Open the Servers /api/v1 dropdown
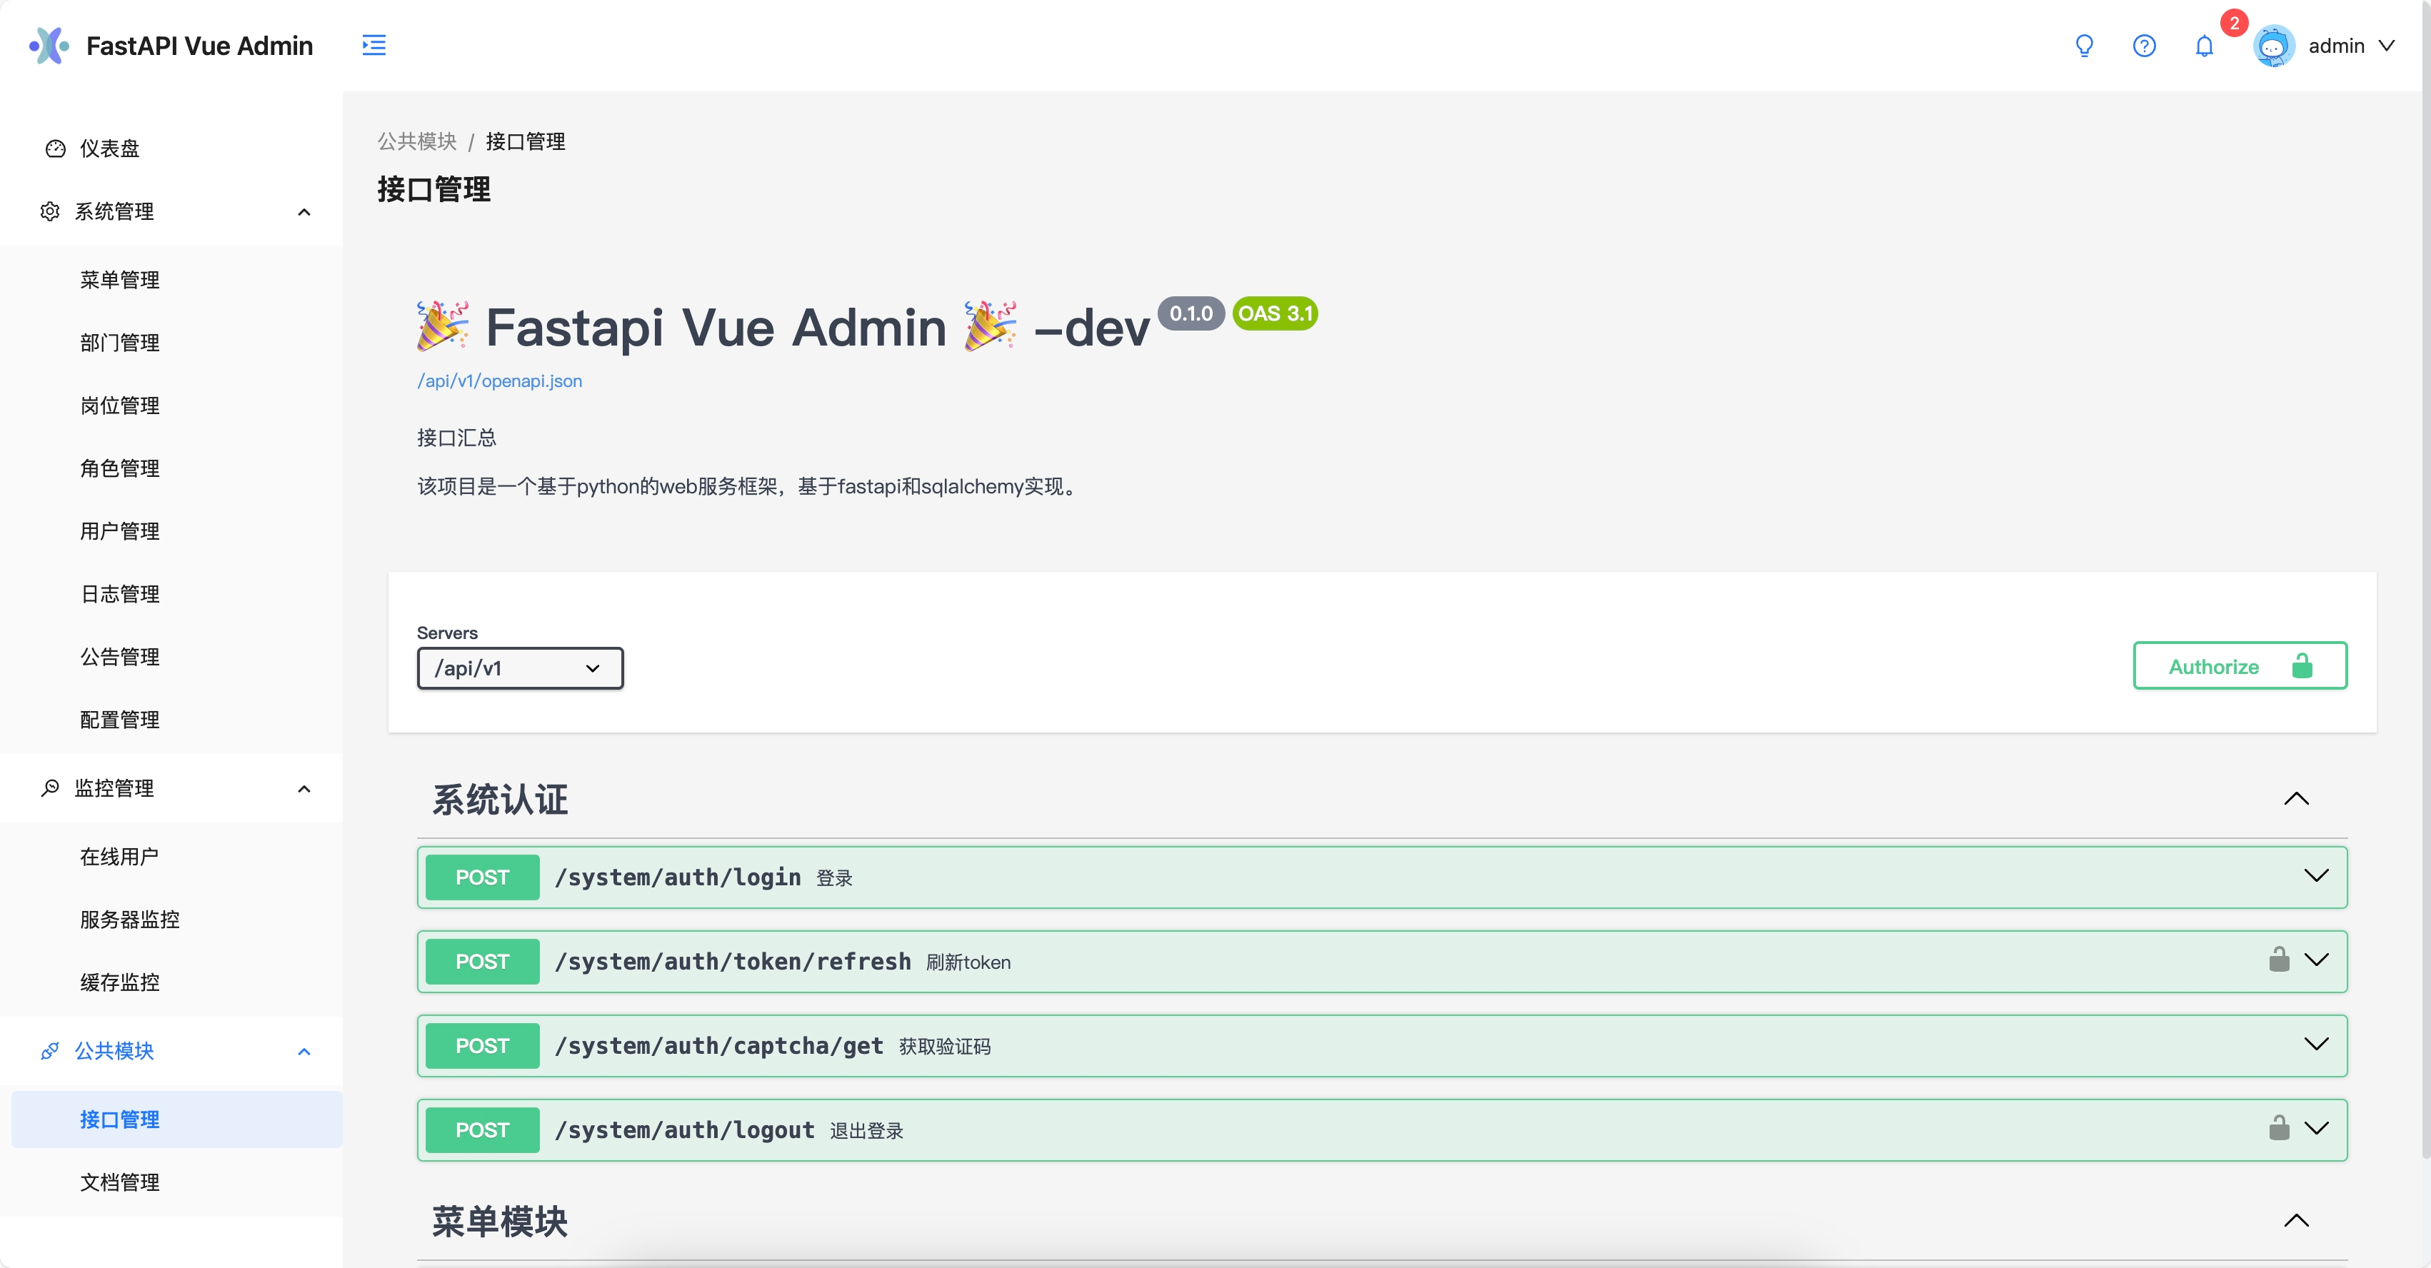This screenshot has width=2431, height=1268. coord(520,668)
